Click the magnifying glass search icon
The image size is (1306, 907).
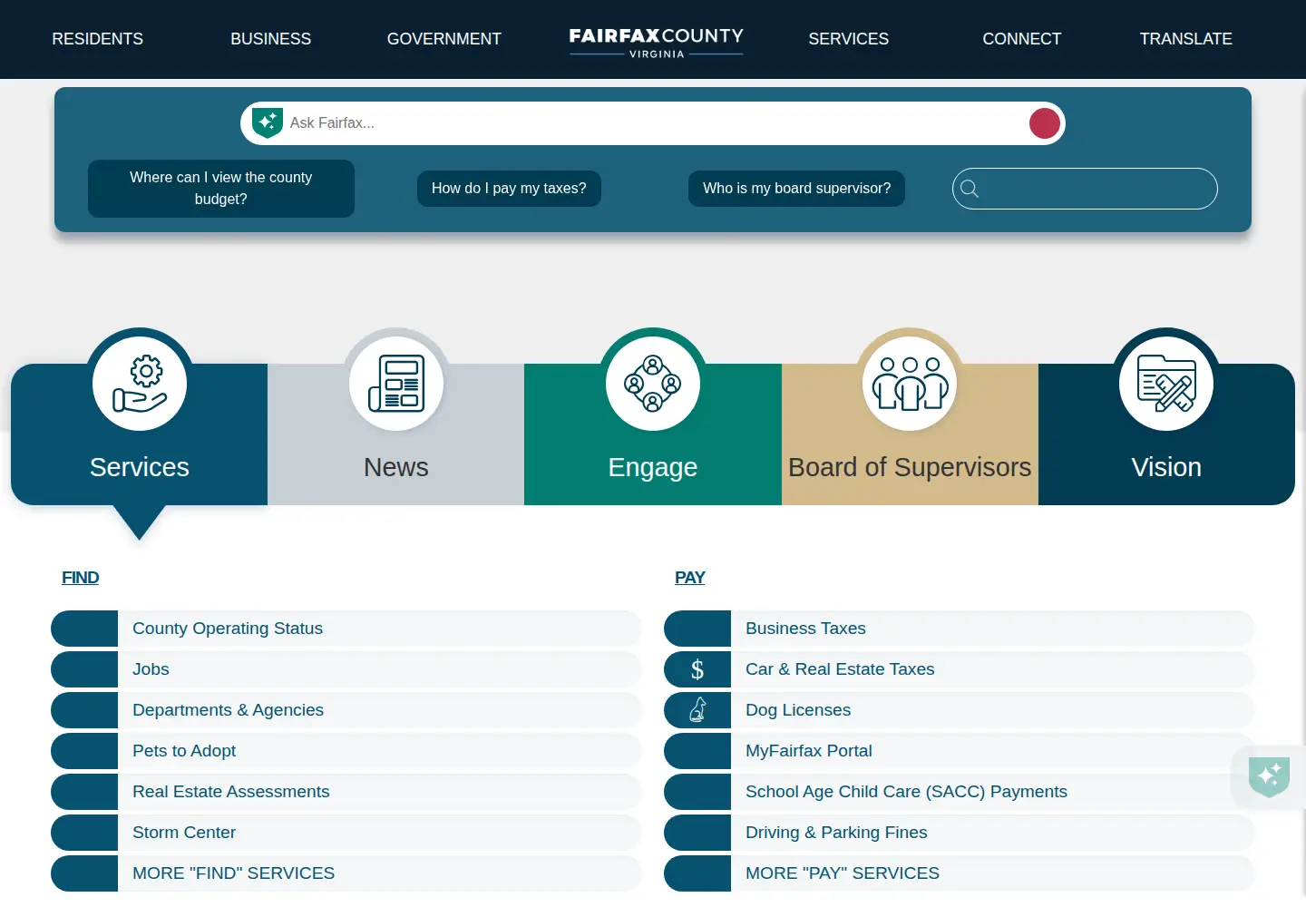[x=970, y=189]
